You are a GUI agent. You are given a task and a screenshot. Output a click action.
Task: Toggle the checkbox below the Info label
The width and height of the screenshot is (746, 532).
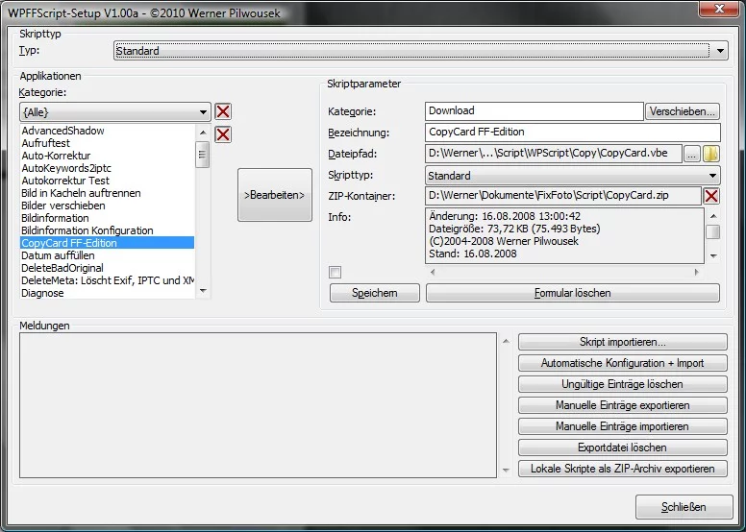(335, 273)
